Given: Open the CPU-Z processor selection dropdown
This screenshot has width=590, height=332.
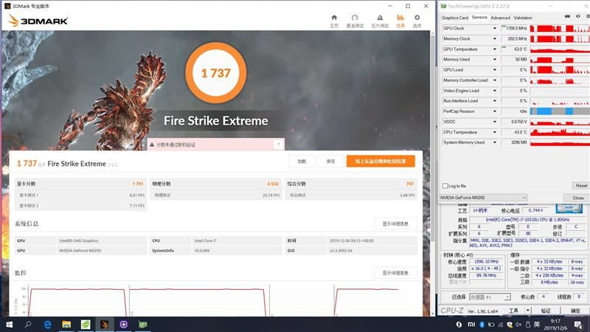Looking at the screenshot, I should (x=490, y=297).
